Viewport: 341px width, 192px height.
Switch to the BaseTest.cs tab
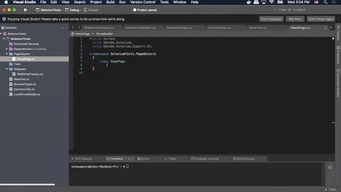click(x=258, y=28)
